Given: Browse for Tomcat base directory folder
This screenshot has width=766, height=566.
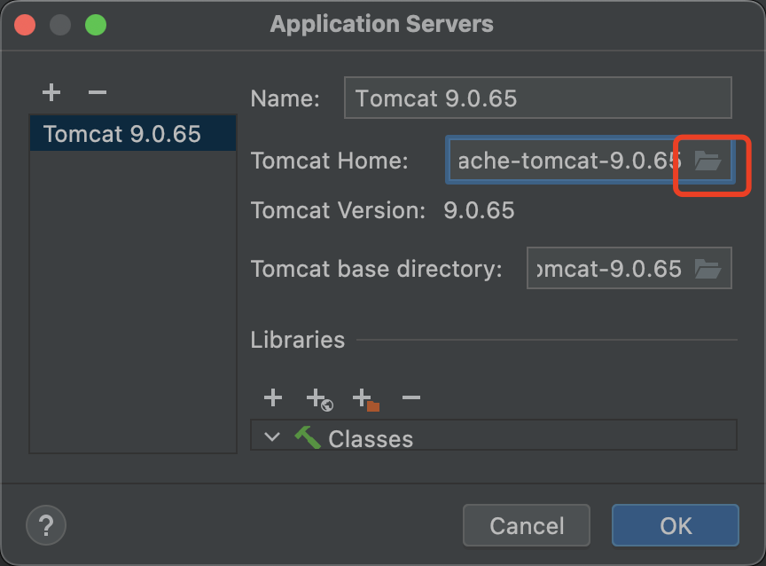Looking at the screenshot, I should click(x=707, y=269).
